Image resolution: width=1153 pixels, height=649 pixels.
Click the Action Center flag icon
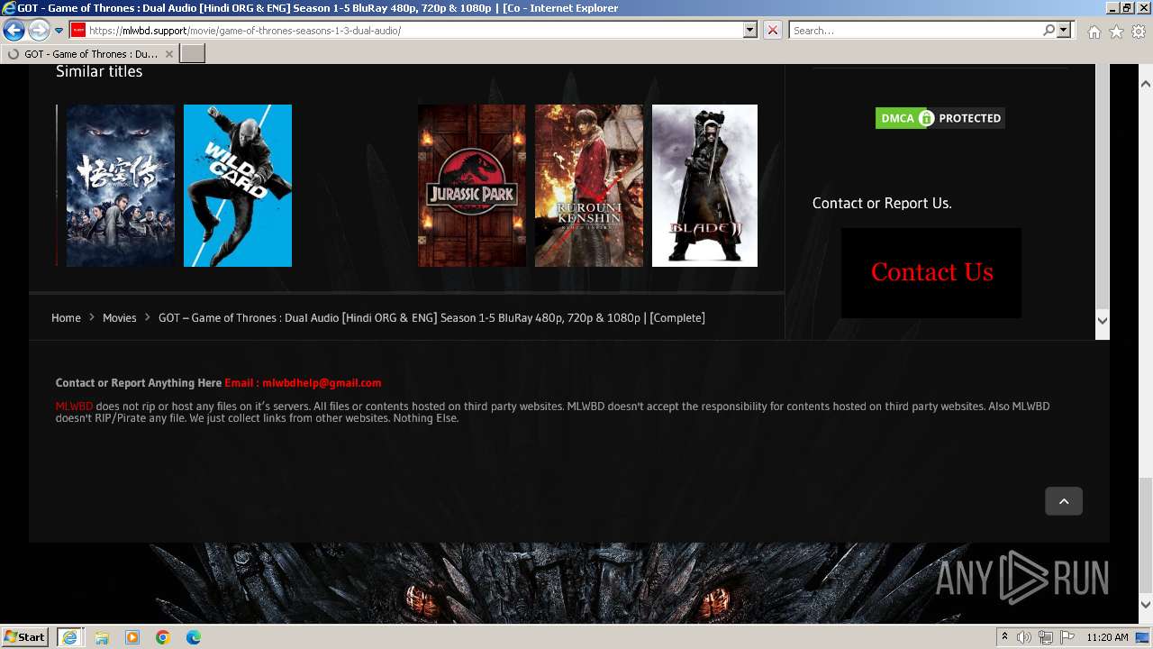click(x=1067, y=637)
